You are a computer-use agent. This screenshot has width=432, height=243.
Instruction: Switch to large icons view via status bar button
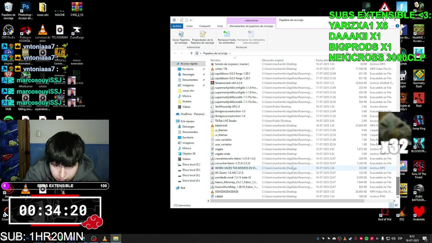click(x=396, y=205)
